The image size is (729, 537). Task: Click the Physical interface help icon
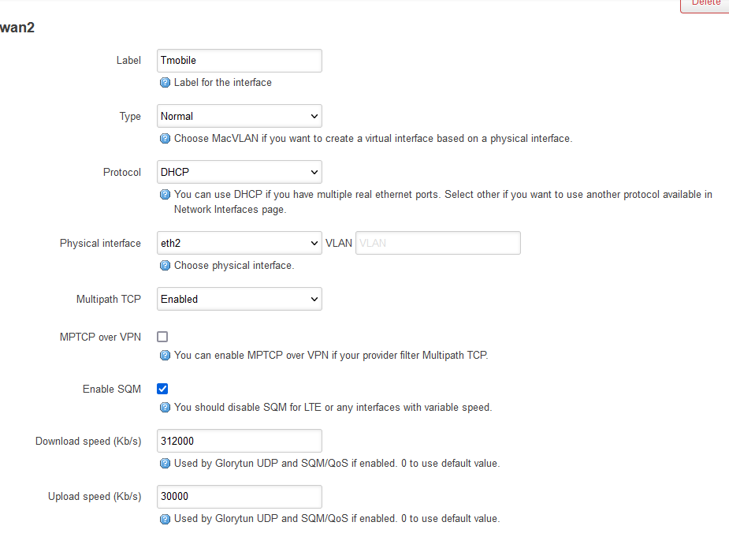165,266
